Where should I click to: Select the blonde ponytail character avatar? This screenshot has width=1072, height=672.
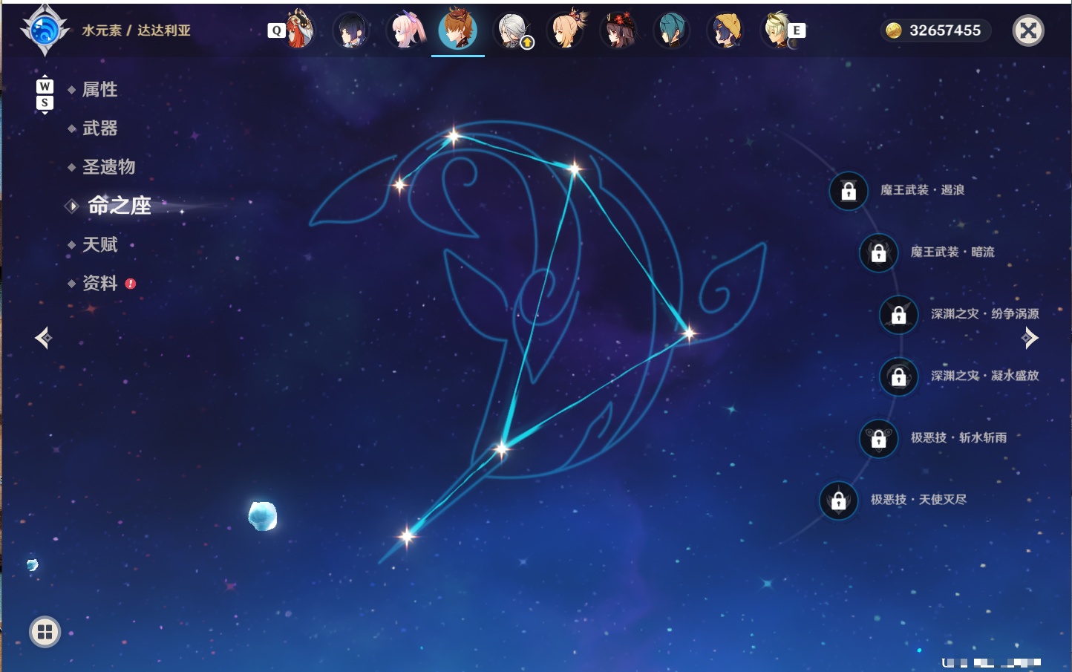566,30
